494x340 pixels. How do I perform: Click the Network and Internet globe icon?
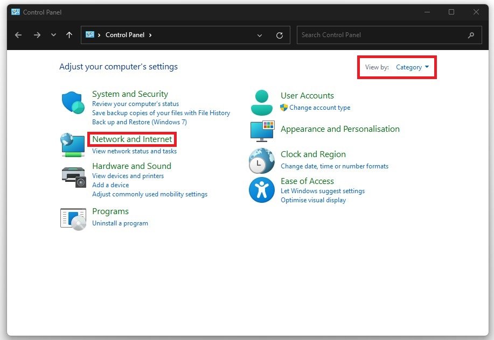73,145
